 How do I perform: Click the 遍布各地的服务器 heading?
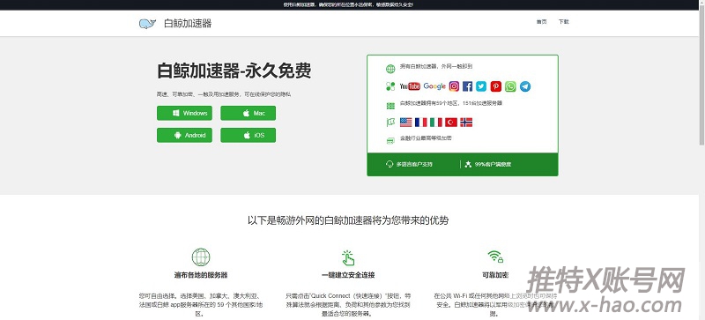tap(201, 275)
